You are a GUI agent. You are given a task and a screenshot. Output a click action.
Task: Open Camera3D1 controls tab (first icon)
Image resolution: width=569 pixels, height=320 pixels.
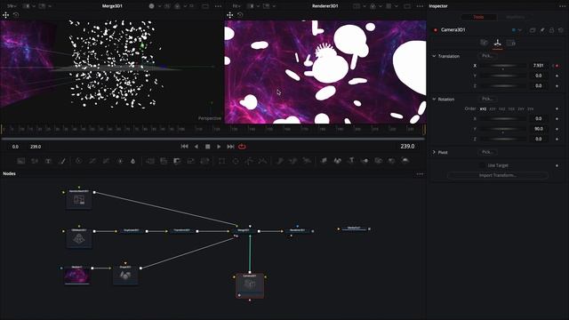(484, 44)
